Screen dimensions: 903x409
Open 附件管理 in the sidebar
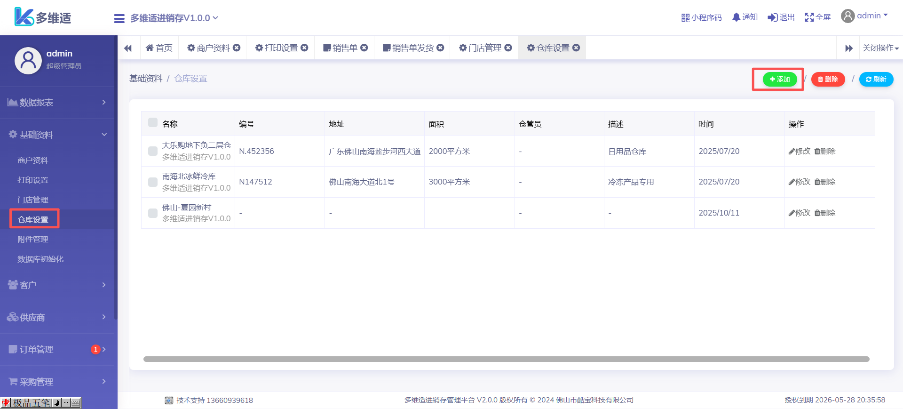(x=33, y=239)
